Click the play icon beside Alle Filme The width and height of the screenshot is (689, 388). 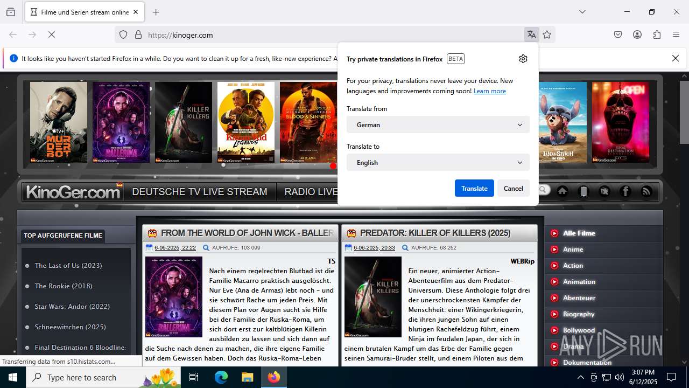coord(554,233)
